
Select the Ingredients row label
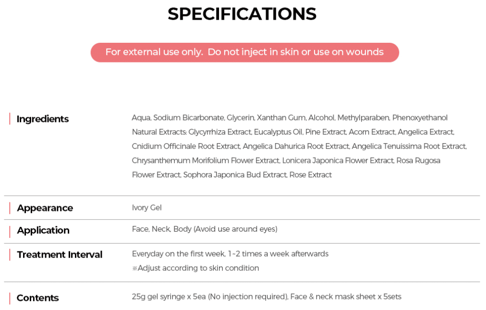42,119
